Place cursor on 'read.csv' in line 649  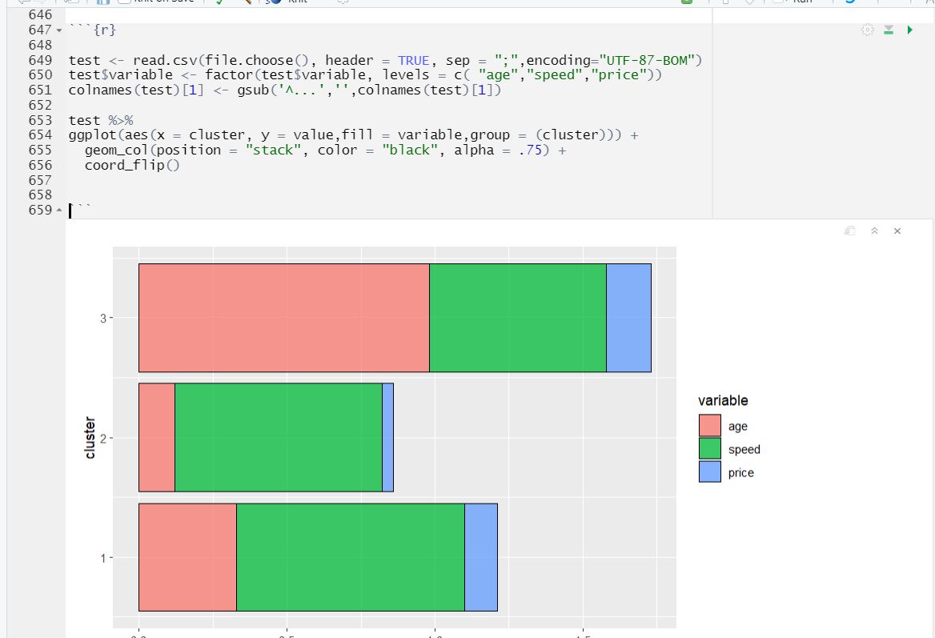pos(165,60)
